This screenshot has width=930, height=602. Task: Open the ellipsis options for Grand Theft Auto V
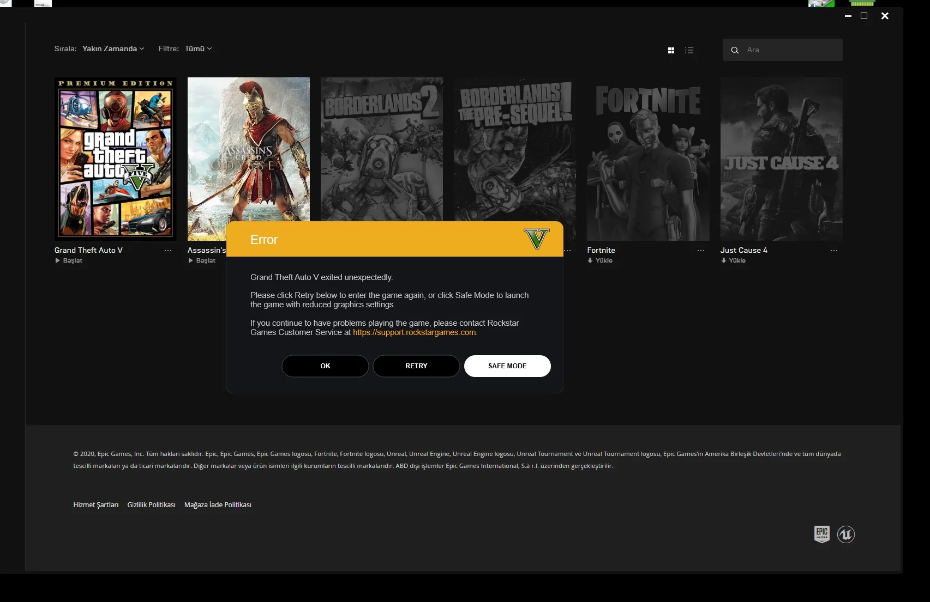tap(167, 250)
